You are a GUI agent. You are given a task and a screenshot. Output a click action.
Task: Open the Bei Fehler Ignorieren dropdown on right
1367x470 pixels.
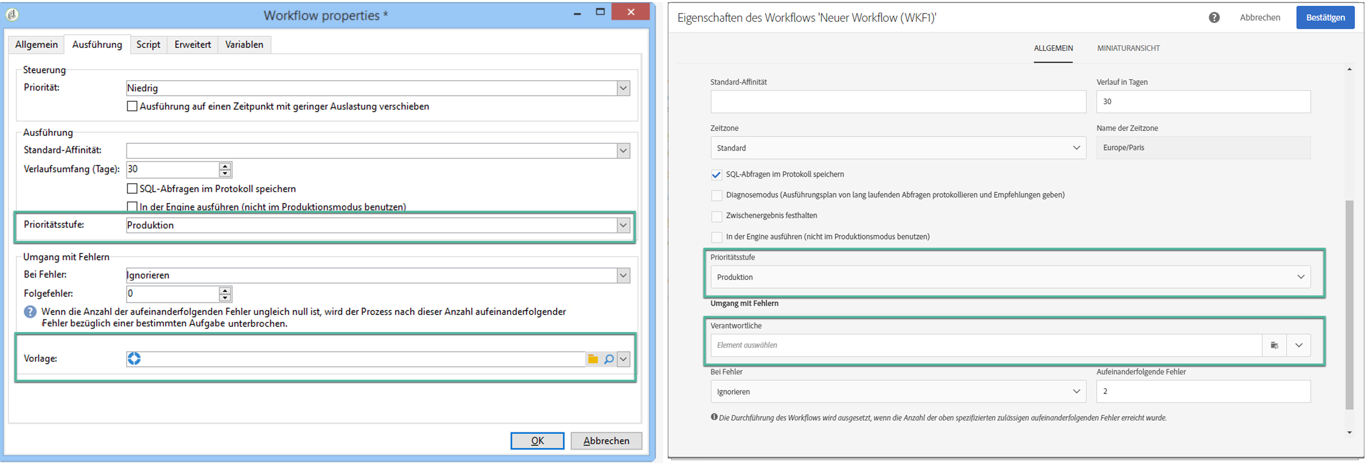tap(1076, 392)
